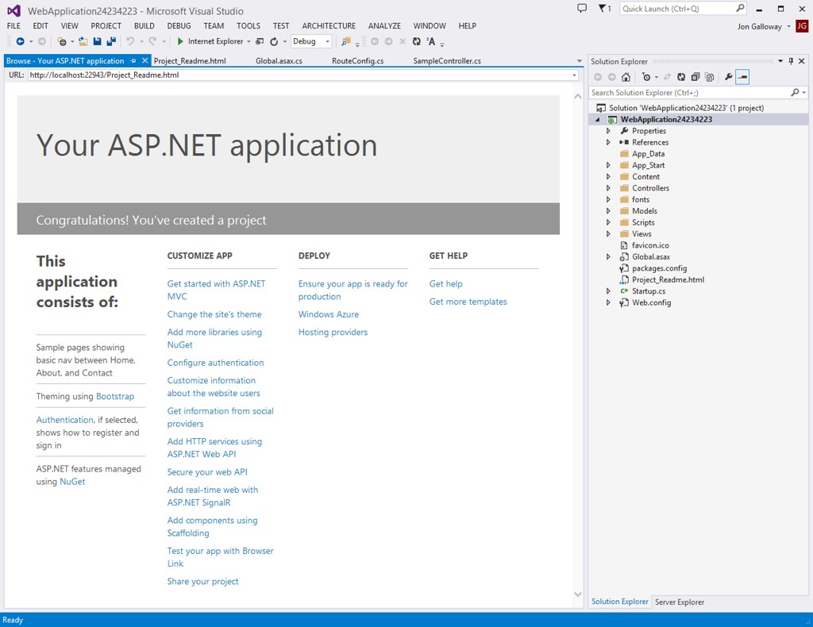
Task: Click the Save All toolbar icon
Action: [110, 41]
